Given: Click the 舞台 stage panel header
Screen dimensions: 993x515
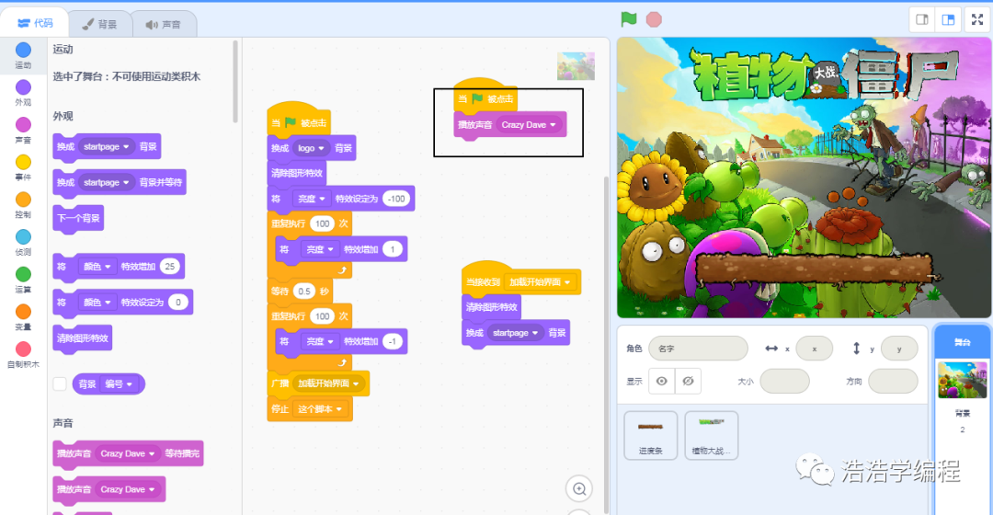Looking at the screenshot, I should click(962, 342).
